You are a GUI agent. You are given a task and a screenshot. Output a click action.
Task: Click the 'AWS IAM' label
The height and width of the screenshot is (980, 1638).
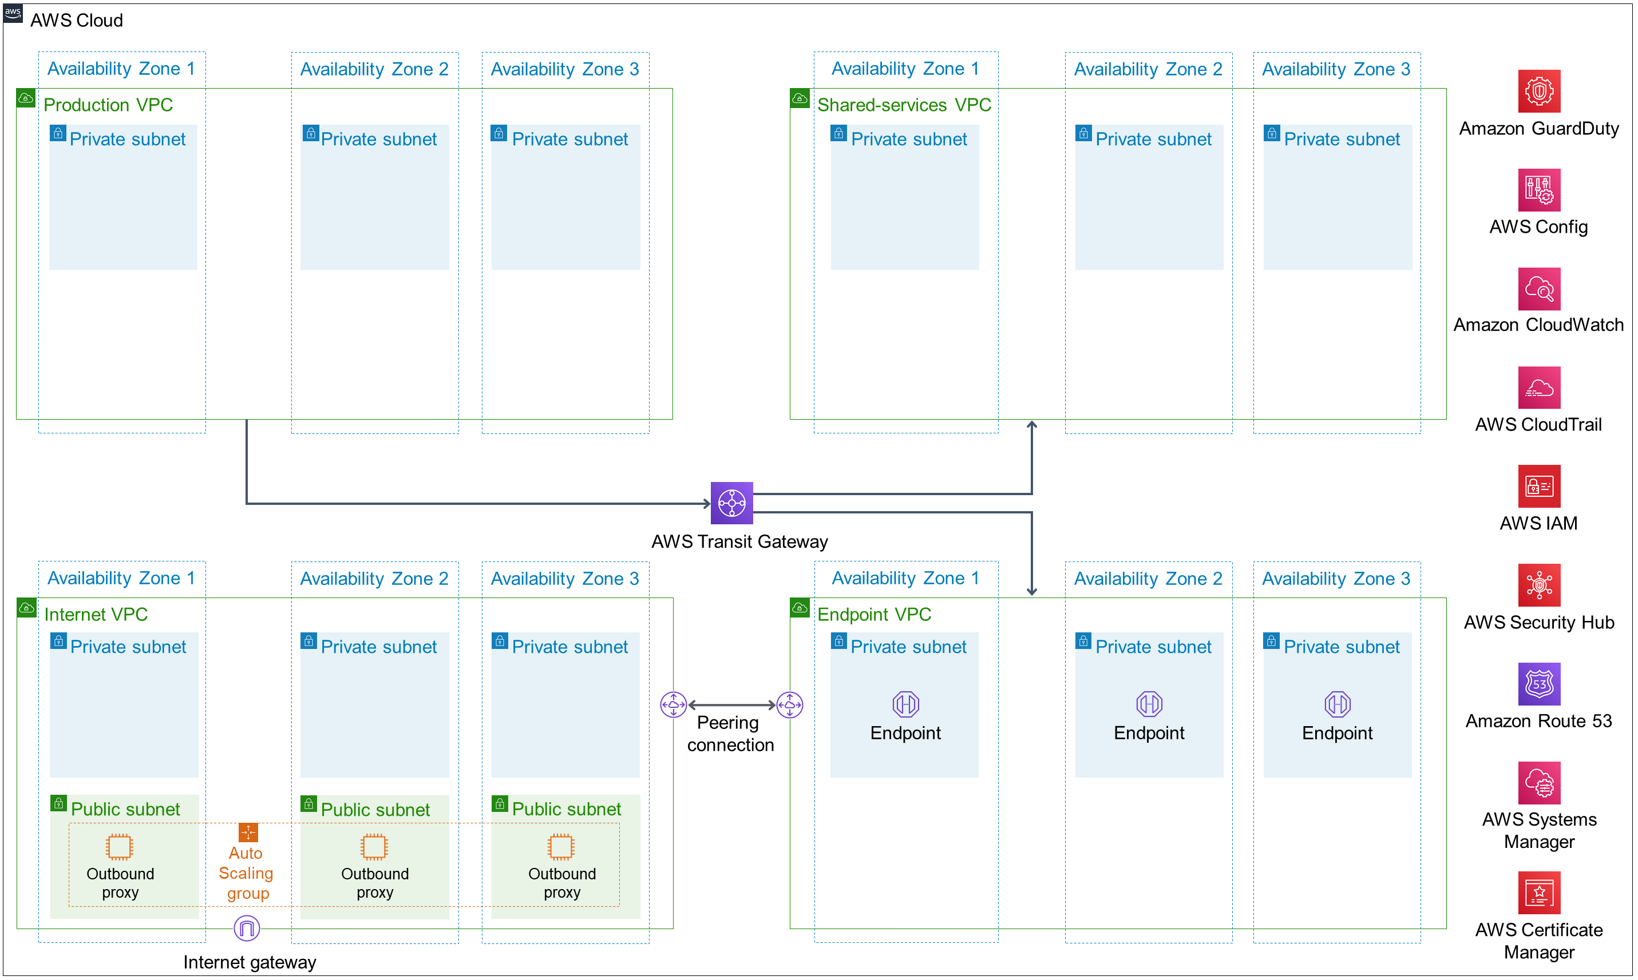pyautogui.click(x=1539, y=524)
